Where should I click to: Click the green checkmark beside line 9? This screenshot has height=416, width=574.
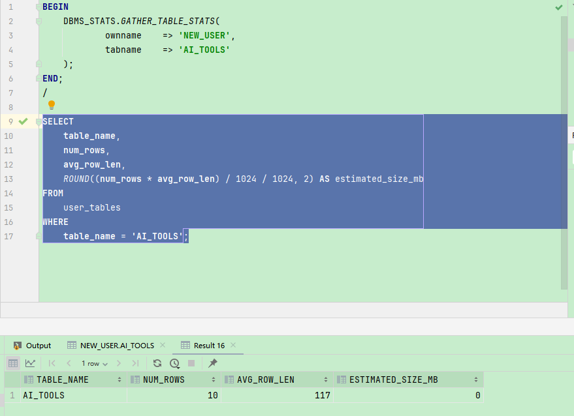point(23,121)
